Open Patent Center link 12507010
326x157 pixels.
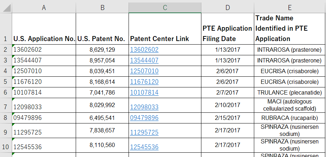click(144, 71)
